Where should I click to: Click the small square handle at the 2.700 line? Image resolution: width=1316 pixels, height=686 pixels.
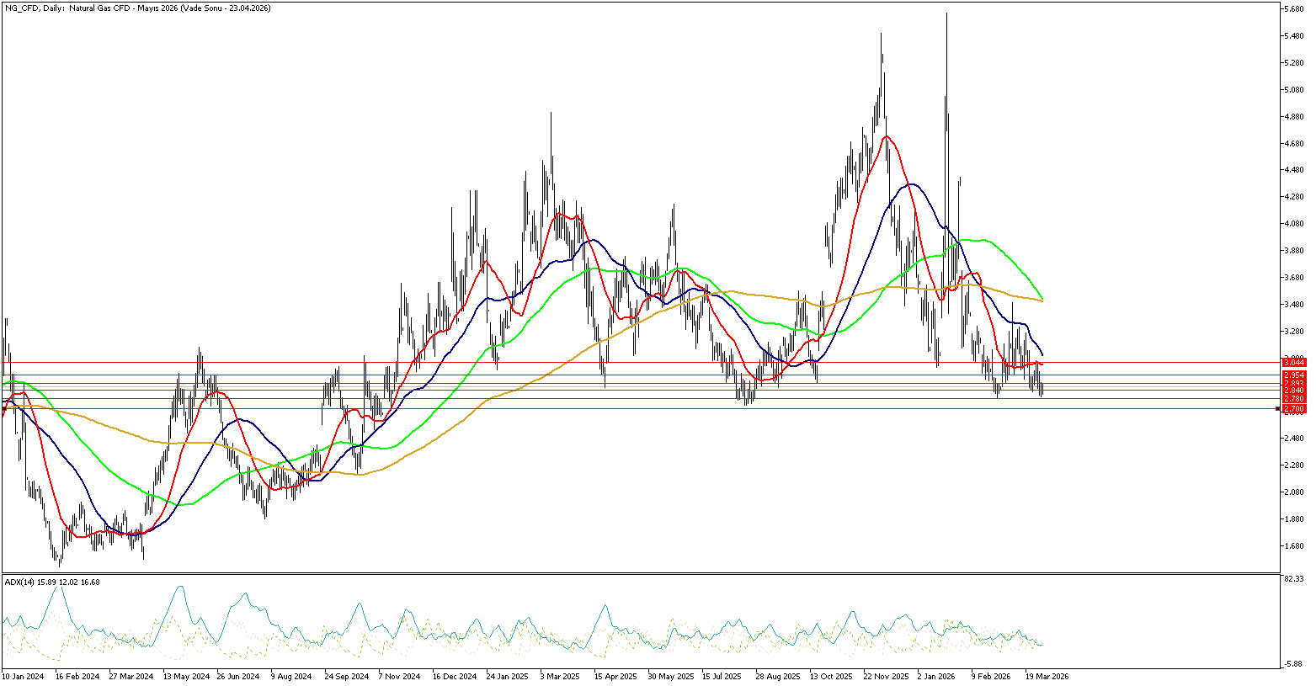pyautogui.click(x=1278, y=408)
